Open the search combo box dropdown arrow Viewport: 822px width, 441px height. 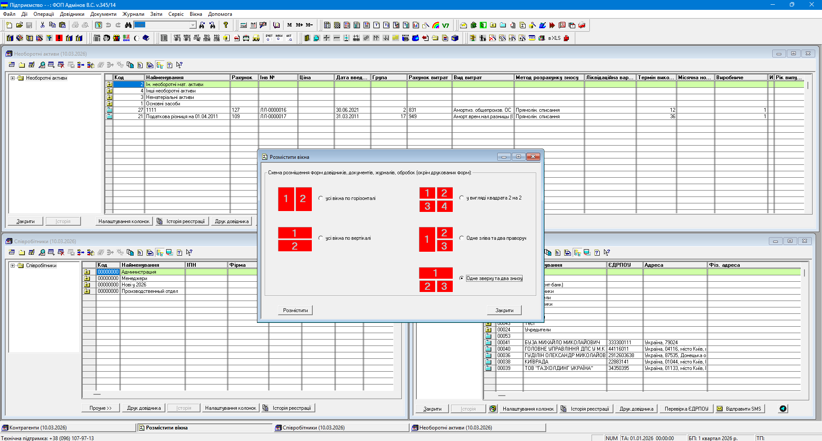click(x=193, y=25)
